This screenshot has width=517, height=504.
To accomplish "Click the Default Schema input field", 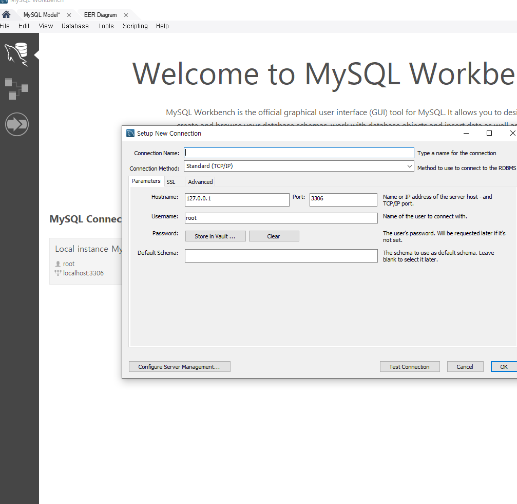I will 281,256.
